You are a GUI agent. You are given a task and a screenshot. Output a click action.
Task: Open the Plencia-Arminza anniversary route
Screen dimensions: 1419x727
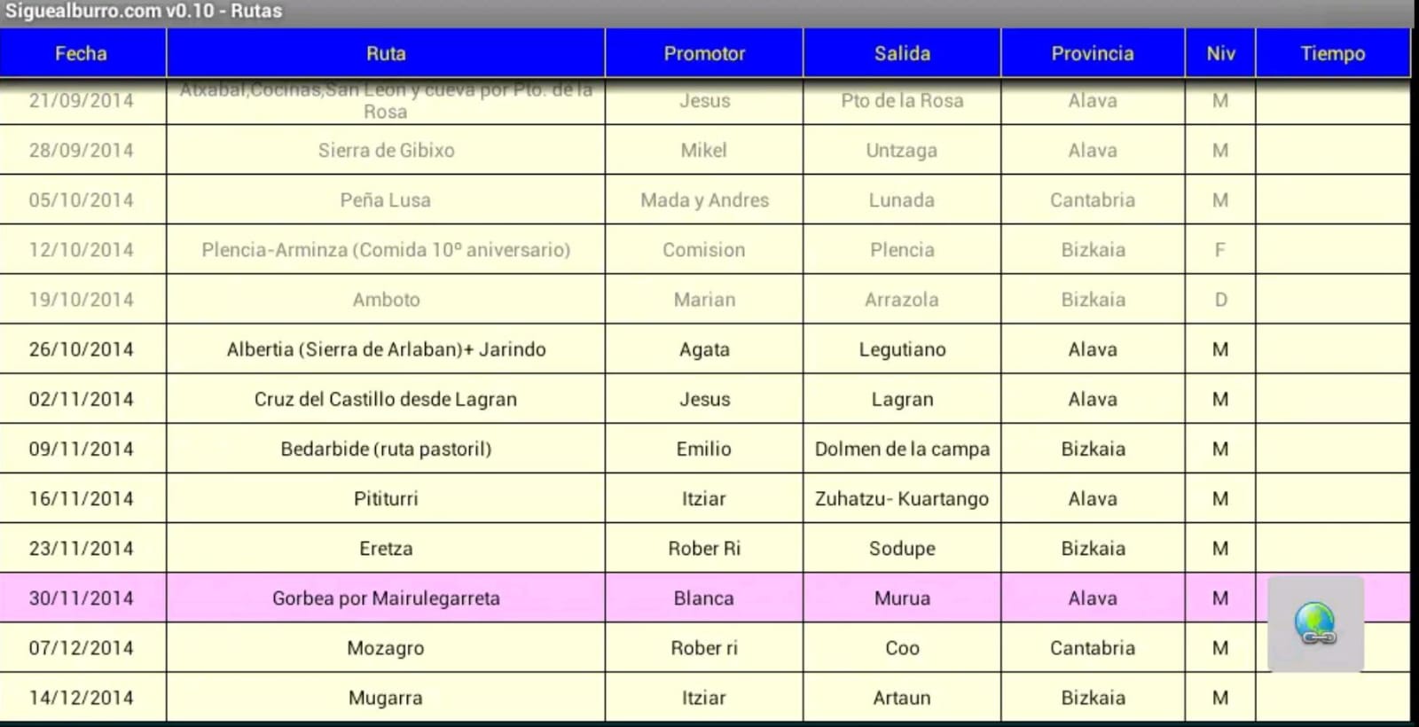click(386, 250)
